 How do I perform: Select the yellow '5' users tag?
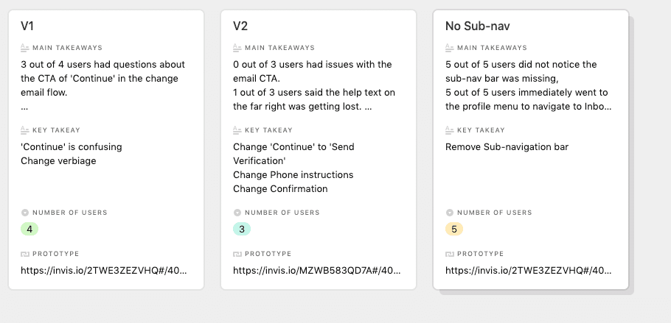click(x=454, y=230)
